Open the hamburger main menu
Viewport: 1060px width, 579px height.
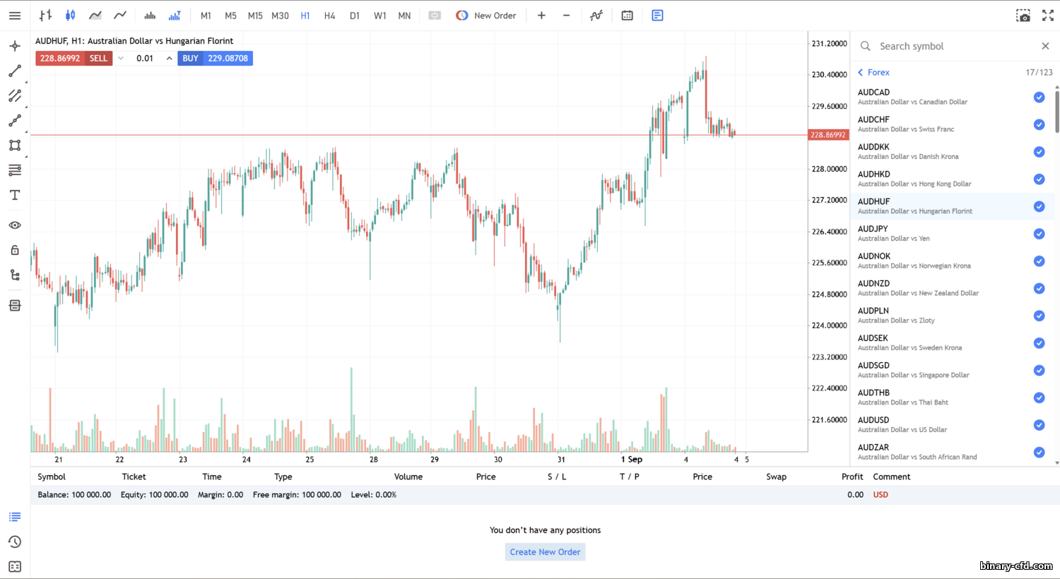pyautogui.click(x=15, y=16)
